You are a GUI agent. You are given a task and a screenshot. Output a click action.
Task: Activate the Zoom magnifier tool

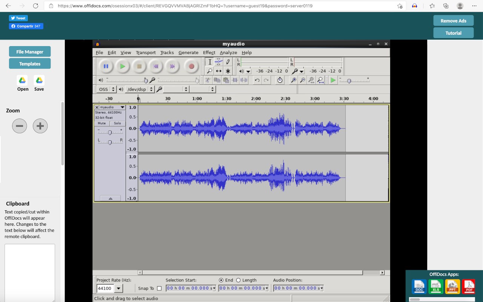[210, 71]
